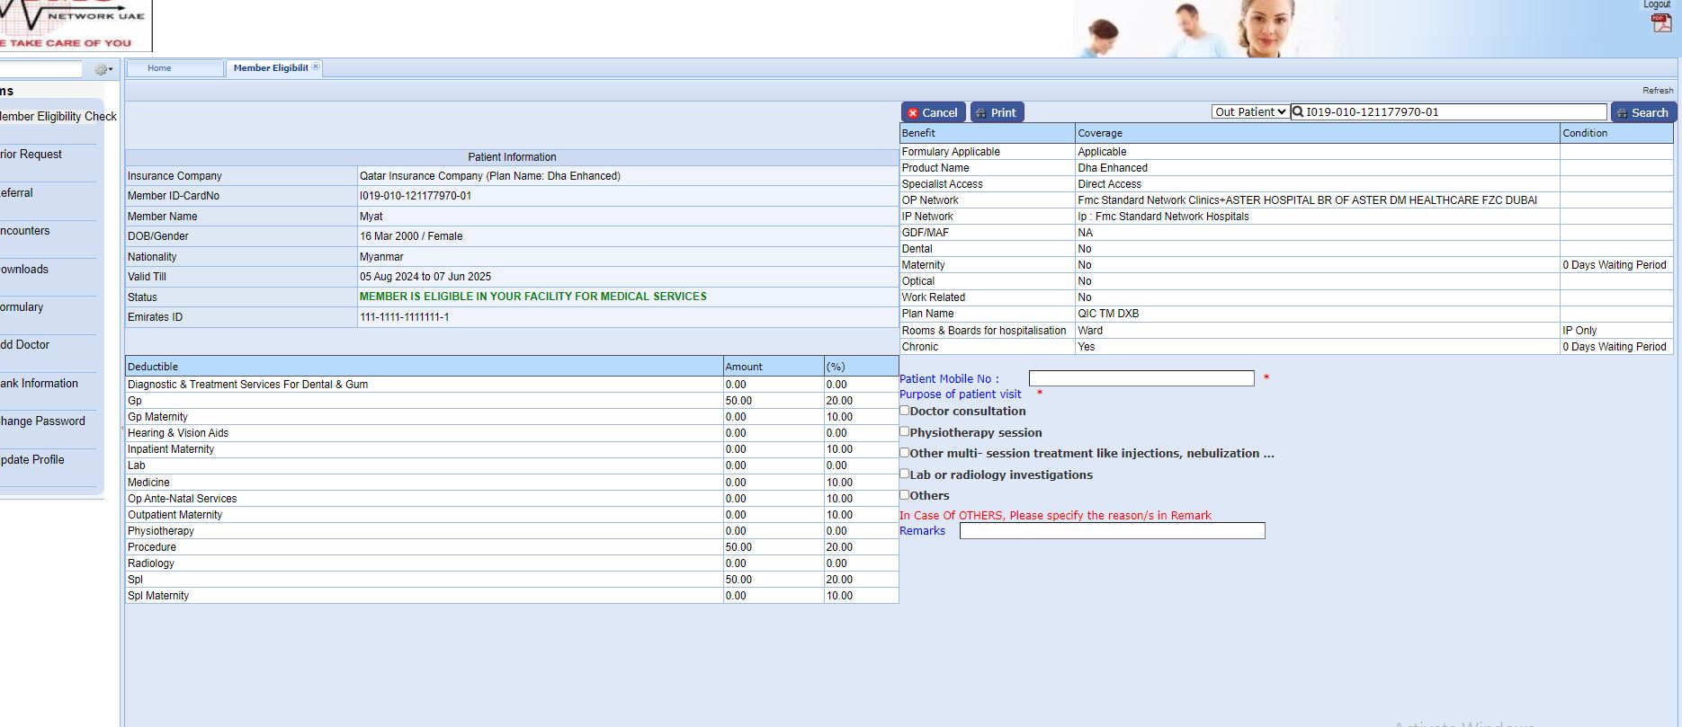Check the multi-session treatment checkbox
This screenshot has width=1682, height=727.
(x=905, y=453)
